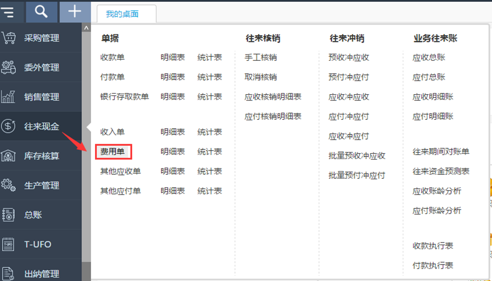
Task: Open 明细表 for 费用单
Action: (x=172, y=152)
